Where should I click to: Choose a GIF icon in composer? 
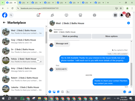pos(62,92)
